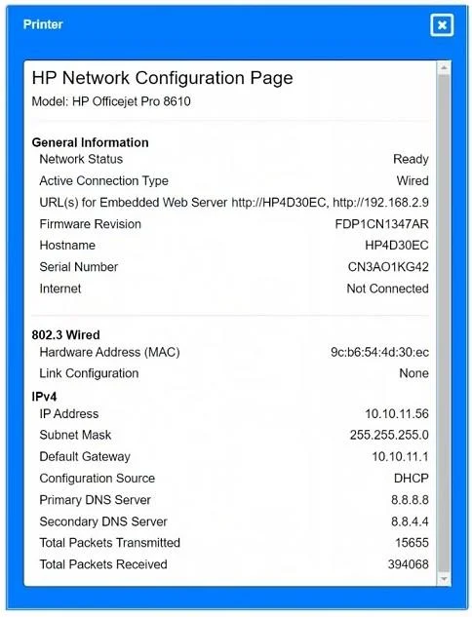Click the IP Address value 10.10.11.56
This screenshot has height=617, width=472.
pos(397,414)
